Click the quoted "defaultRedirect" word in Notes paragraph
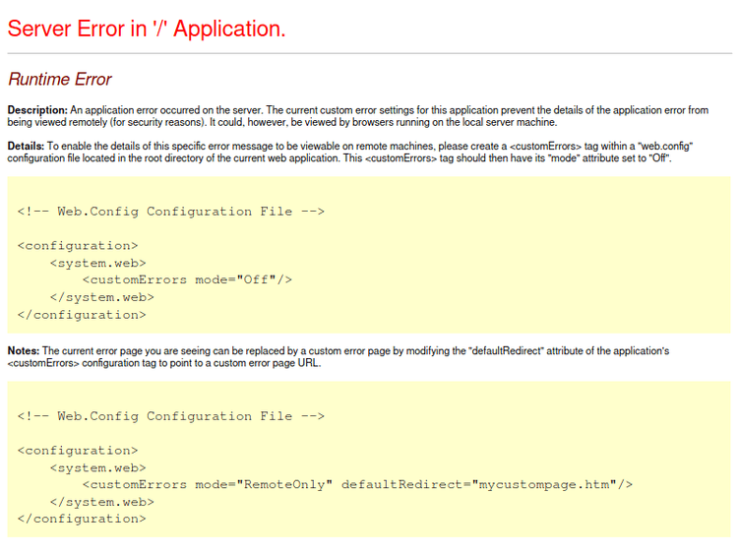738x554 pixels. click(507, 350)
